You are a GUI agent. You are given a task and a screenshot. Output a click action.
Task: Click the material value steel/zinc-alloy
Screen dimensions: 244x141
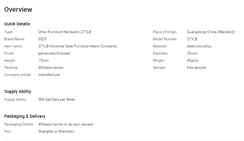[199, 46]
